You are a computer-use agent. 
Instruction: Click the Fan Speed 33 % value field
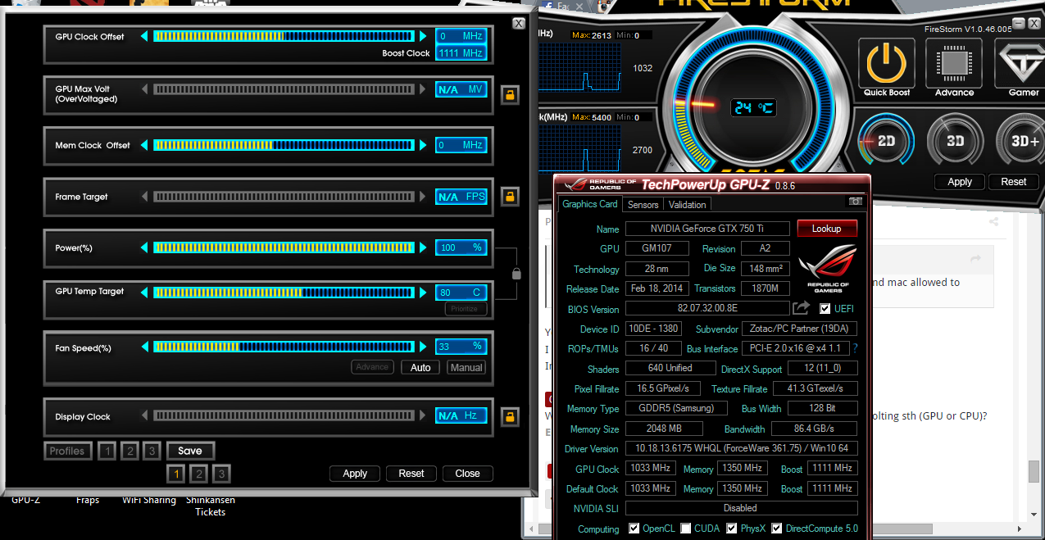(x=461, y=346)
